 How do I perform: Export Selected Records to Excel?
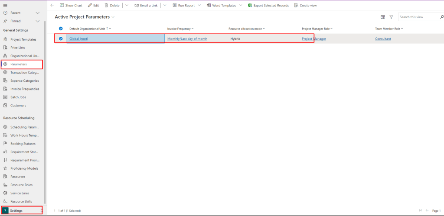[268, 6]
